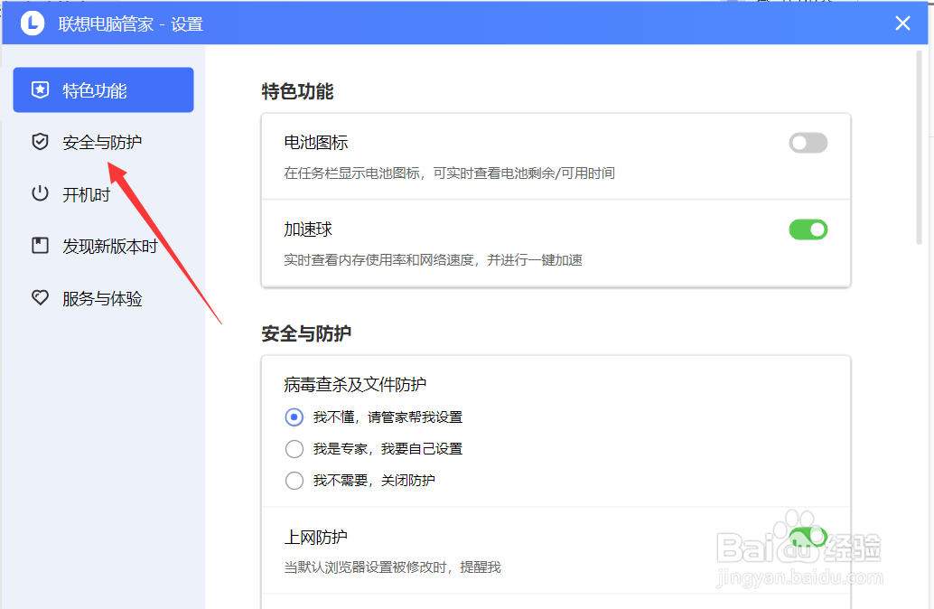934x609 pixels.
Task: Click the version icon beside 发现新版本时
Action: tap(40, 246)
